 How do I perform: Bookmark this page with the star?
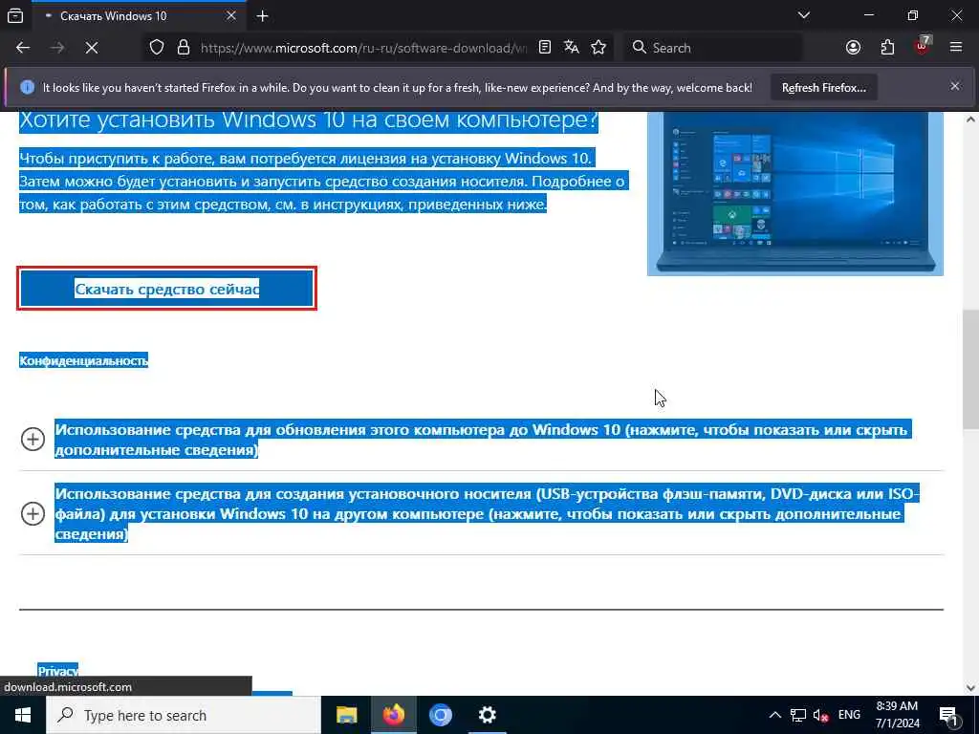[x=598, y=48]
